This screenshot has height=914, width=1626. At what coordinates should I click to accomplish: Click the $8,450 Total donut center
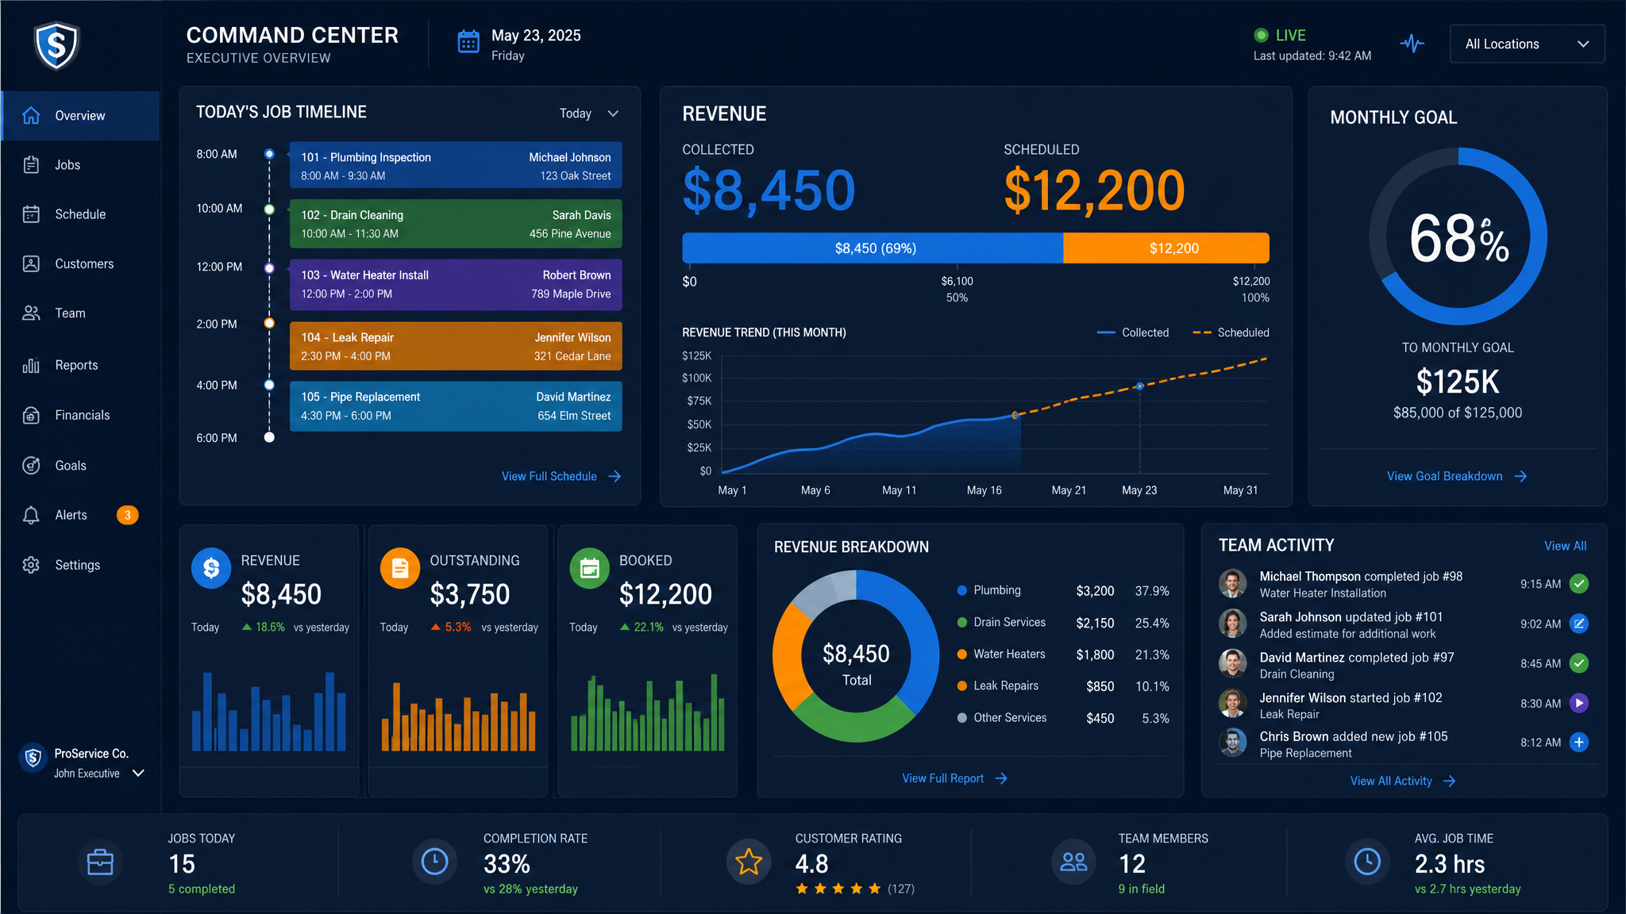856,664
